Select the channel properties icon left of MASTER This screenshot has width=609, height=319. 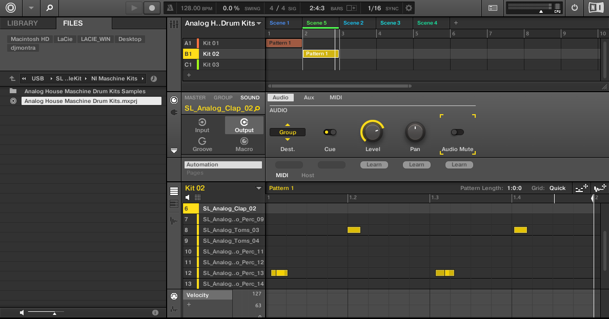(x=174, y=100)
